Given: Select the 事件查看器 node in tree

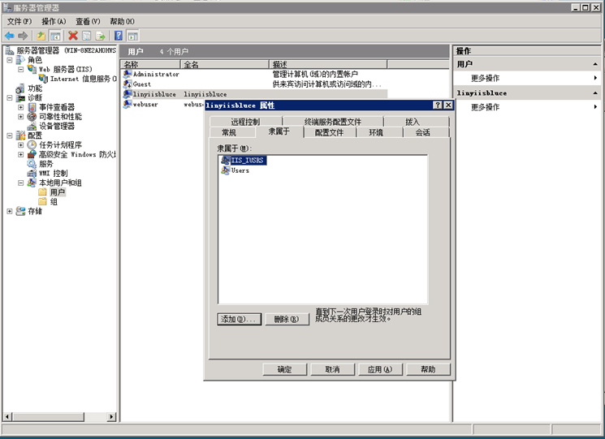Looking at the screenshot, I should 56,107.
